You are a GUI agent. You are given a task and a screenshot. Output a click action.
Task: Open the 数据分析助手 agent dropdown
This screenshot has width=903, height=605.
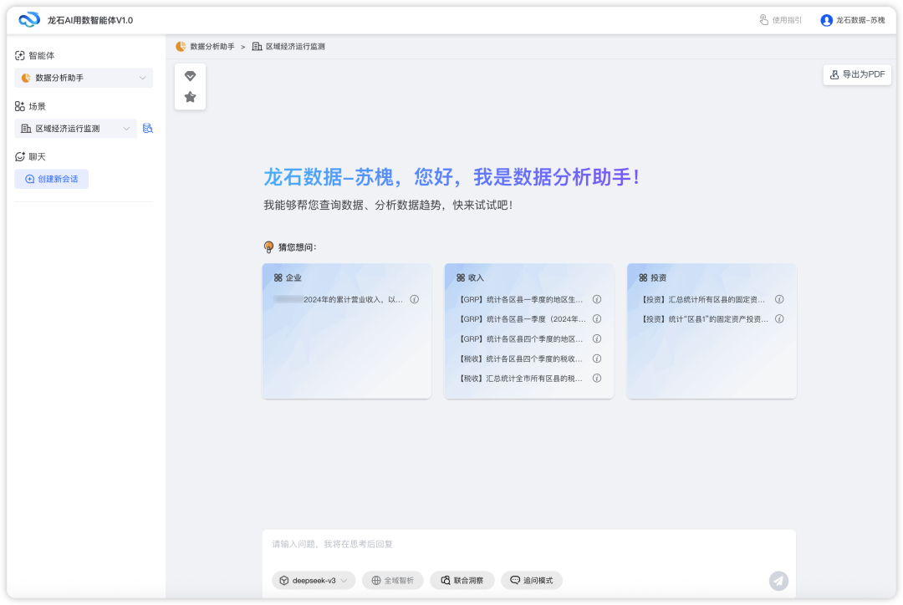[x=84, y=78]
